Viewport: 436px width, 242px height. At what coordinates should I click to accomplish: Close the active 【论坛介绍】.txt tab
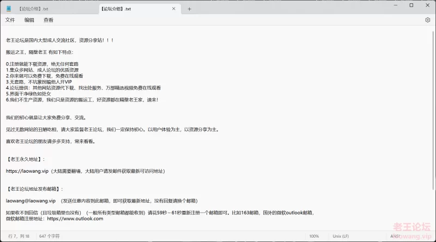[173, 9]
